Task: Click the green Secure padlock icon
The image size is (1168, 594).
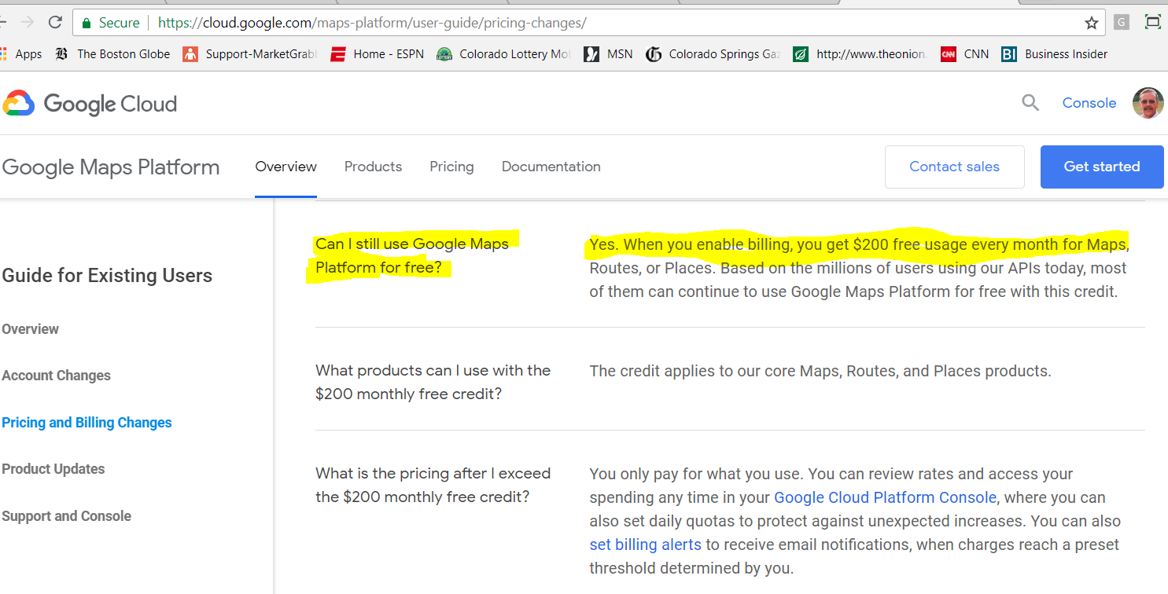Action: click(87, 23)
